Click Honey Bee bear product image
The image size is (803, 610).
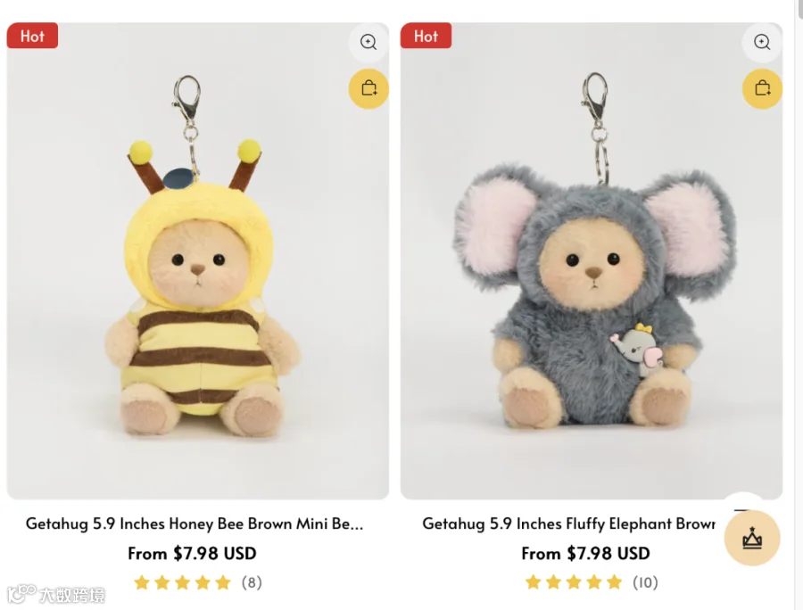pos(198,261)
